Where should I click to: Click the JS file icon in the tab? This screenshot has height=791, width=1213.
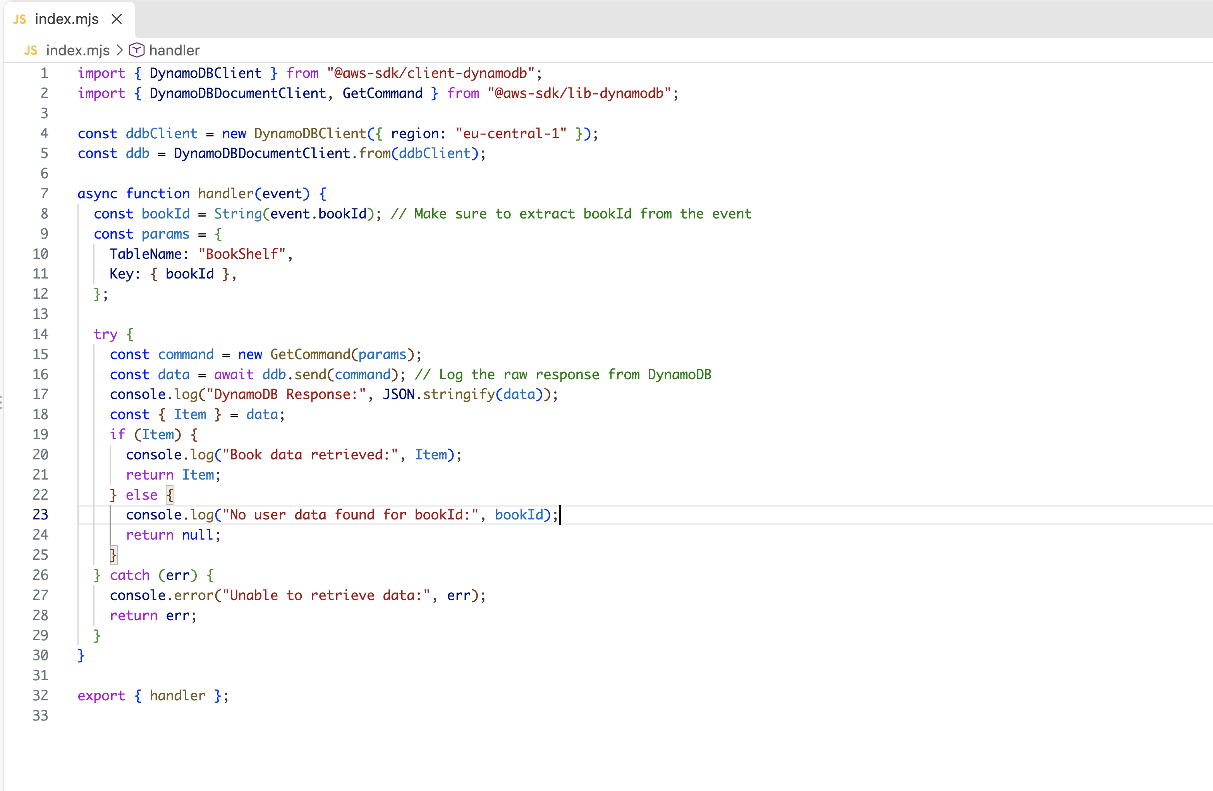(19, 19)
